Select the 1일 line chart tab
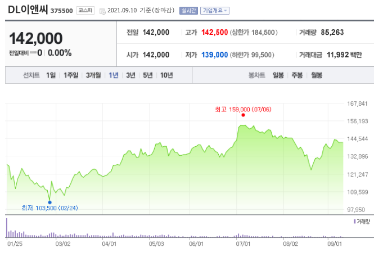 point(51,75)
